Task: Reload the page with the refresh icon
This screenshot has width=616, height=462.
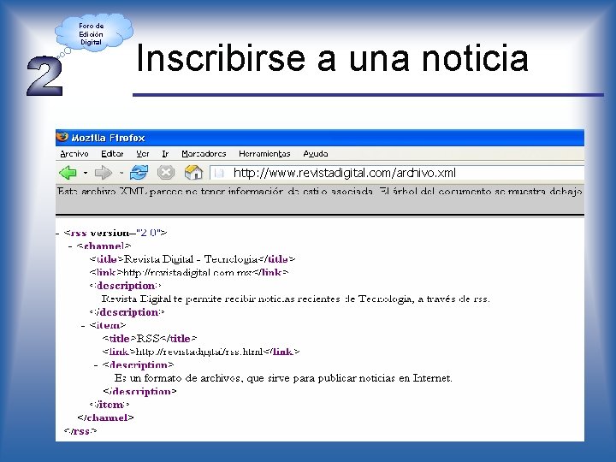Action: click(x=139, y=173)
